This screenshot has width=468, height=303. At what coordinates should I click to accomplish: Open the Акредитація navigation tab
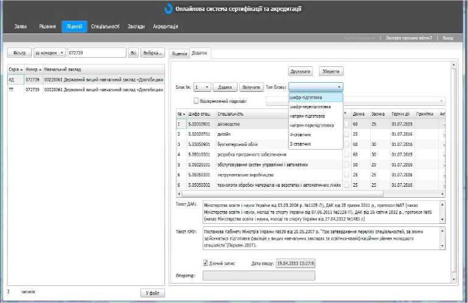[x=165, y=27]
